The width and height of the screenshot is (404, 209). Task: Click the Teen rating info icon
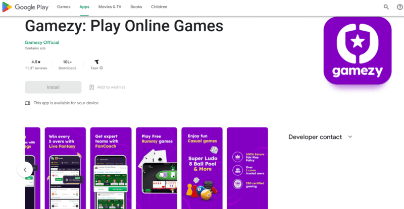[x=102, y=68]
